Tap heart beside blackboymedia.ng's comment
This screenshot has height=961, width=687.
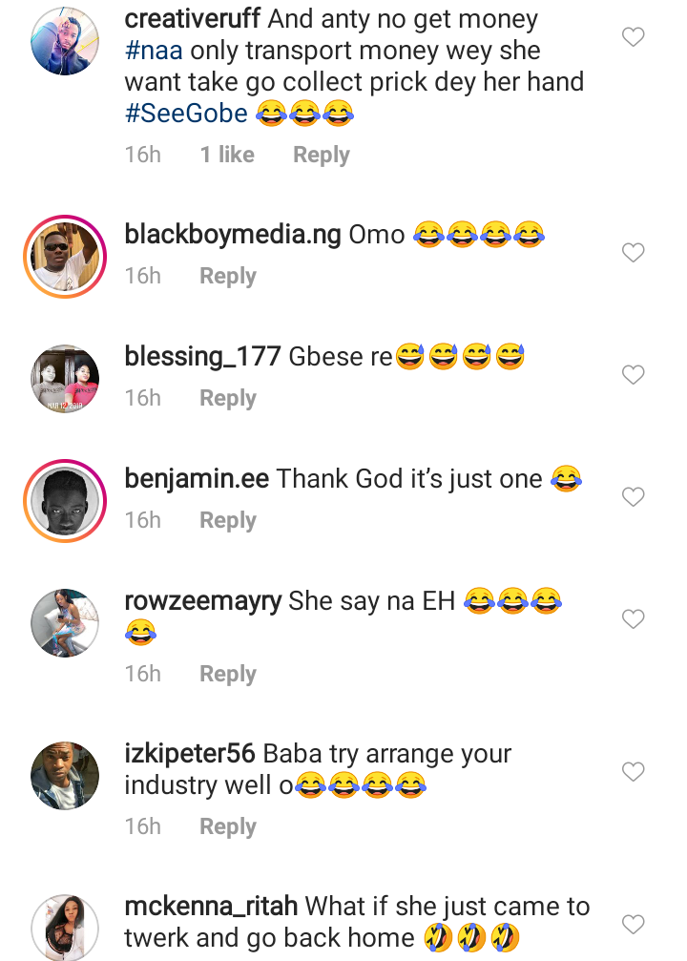[x=633, y=253]
